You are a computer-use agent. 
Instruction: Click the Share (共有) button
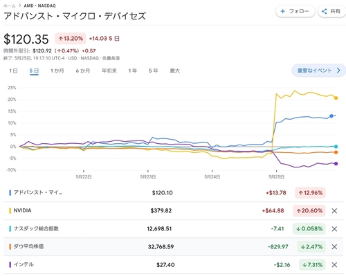click(331, 11)
